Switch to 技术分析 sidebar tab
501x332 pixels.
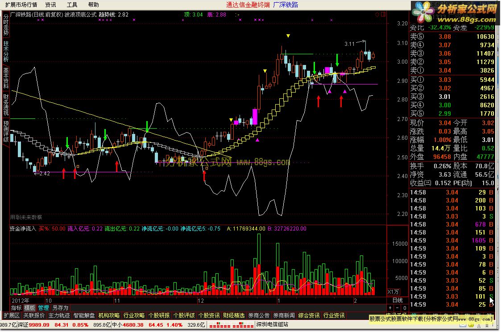(x=6, y=51)
